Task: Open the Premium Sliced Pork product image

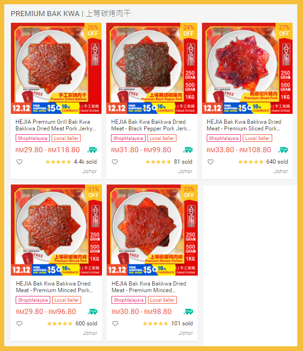Action: [x=247, y=68]
